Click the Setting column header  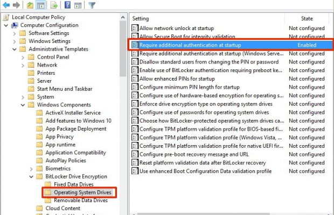point(205,18)
